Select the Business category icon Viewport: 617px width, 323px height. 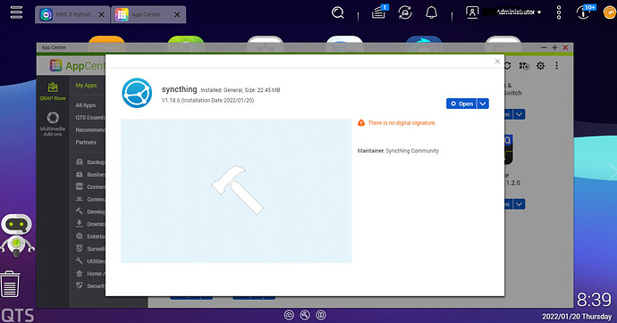[x=79, y=174]
